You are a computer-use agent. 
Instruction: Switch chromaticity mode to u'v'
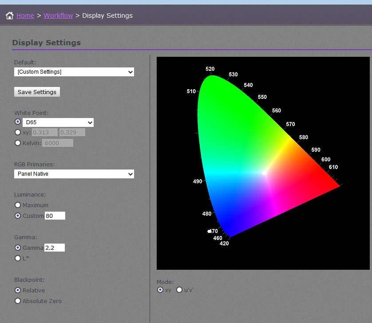tap(179, 290)
